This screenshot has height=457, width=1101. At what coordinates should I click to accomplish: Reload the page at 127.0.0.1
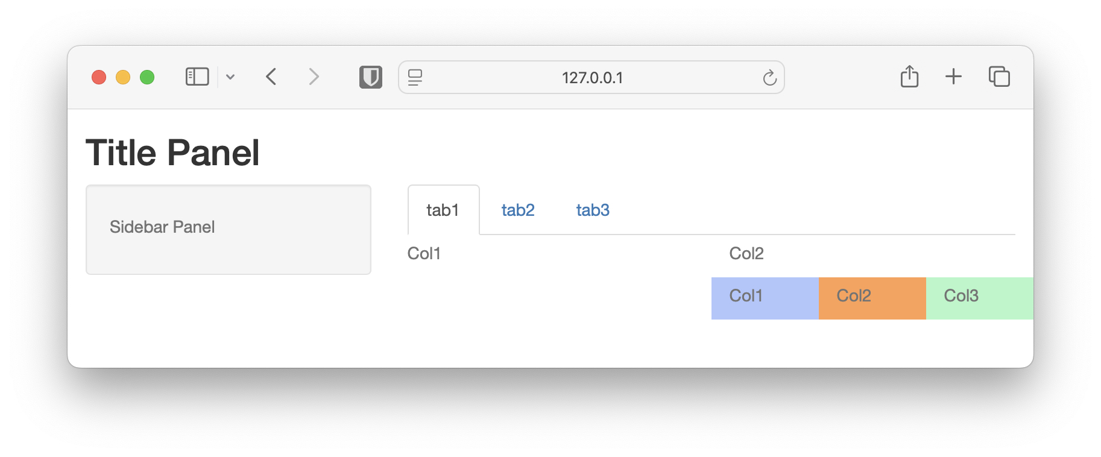click(769, 77)
